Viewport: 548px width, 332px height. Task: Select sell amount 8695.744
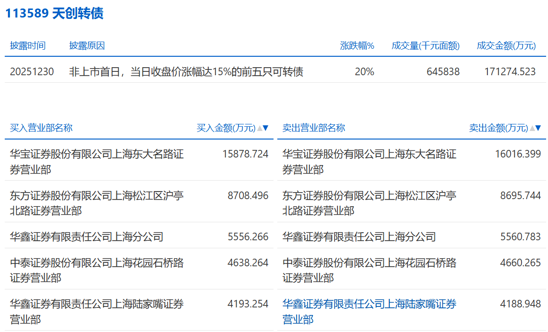[521, 195]
